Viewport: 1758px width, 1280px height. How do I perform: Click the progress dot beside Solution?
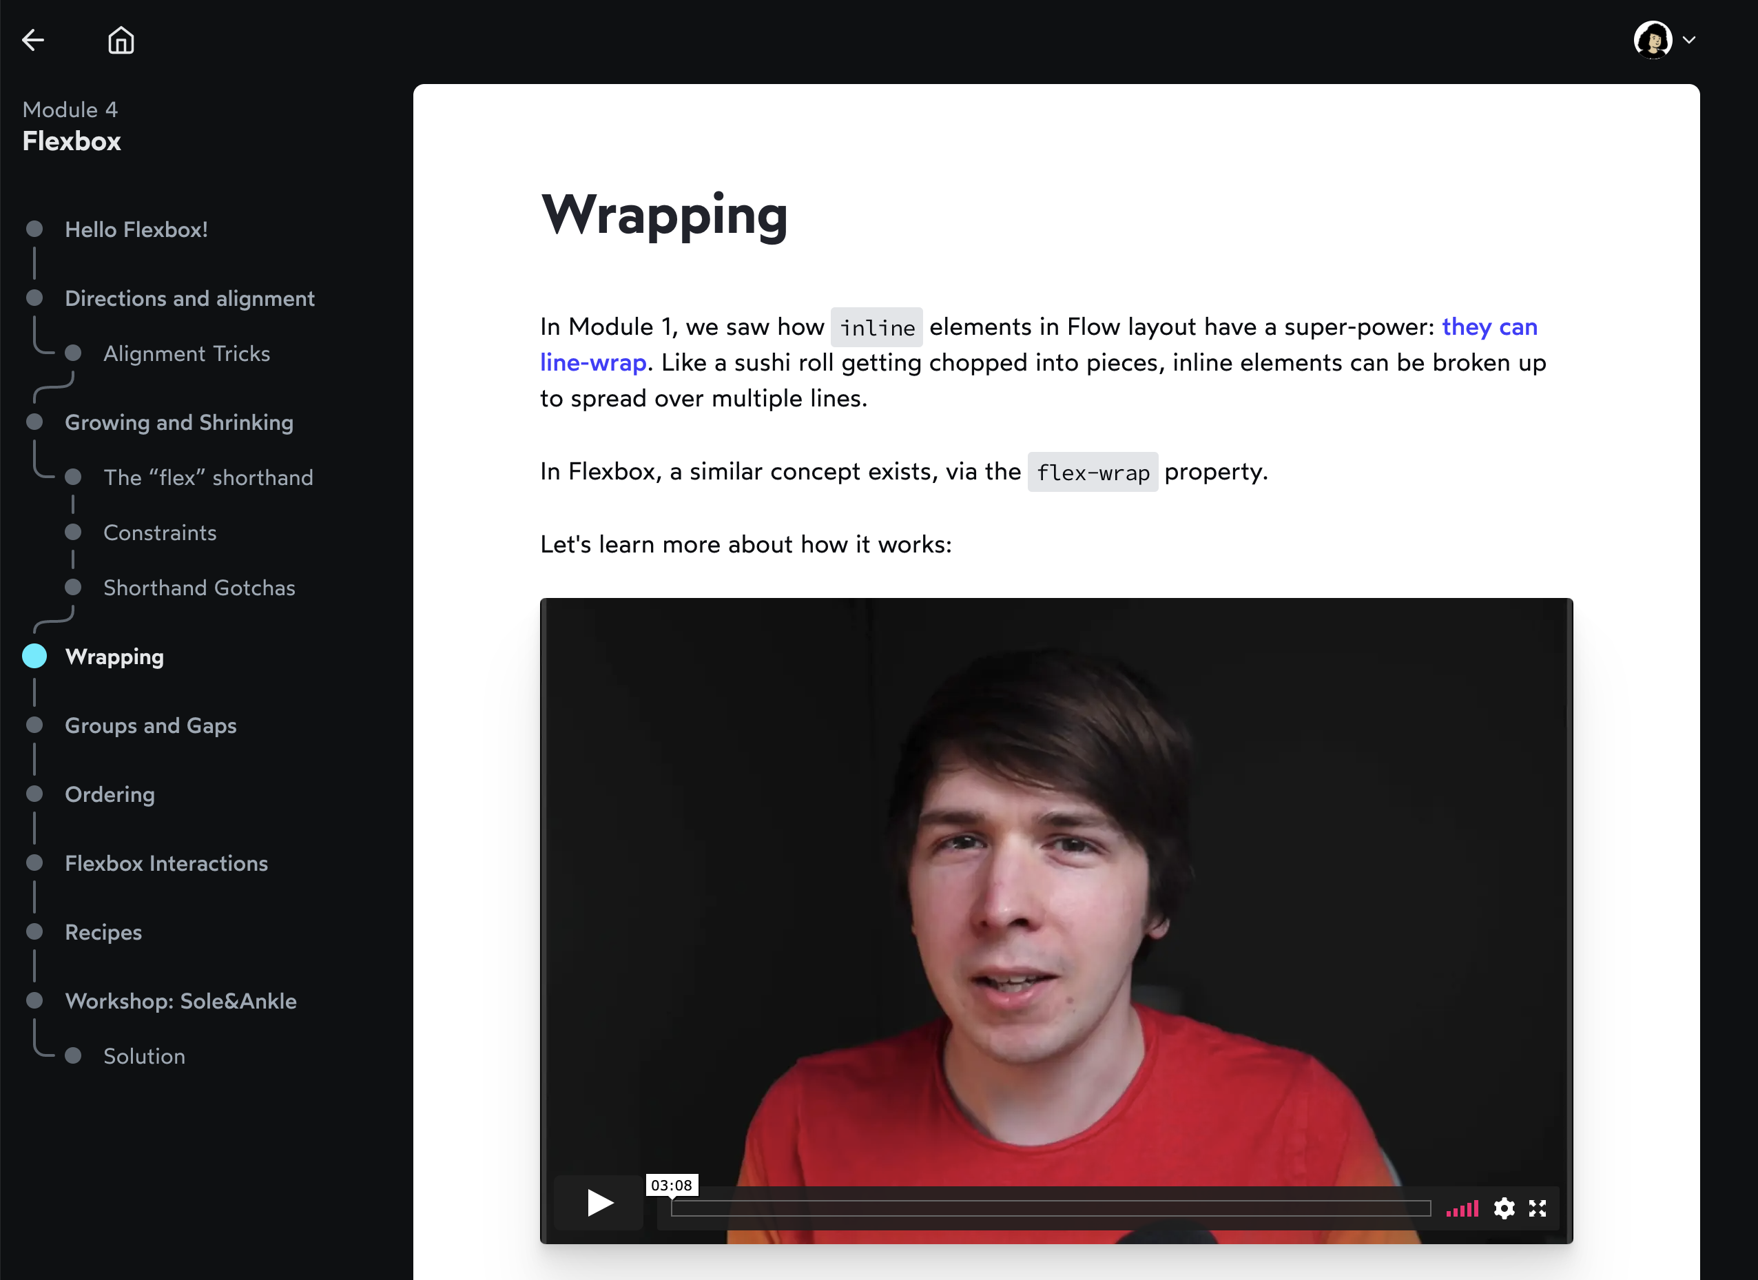pyautogui.click(x=74, y=1056)
